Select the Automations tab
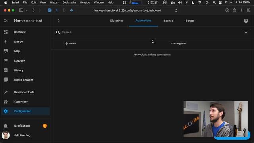The height and width of the screenshot is (143, 254). [143, 21]
